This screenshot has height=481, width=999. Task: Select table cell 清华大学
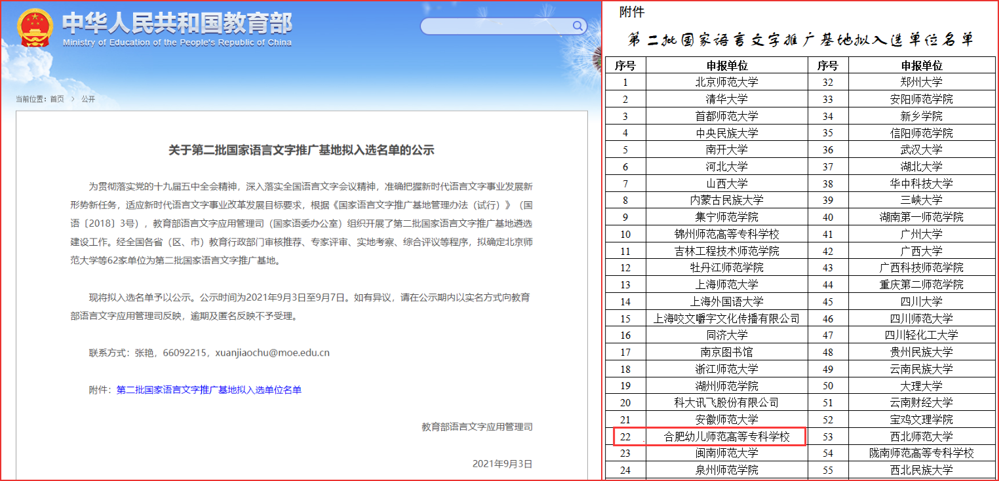point(727,99)
